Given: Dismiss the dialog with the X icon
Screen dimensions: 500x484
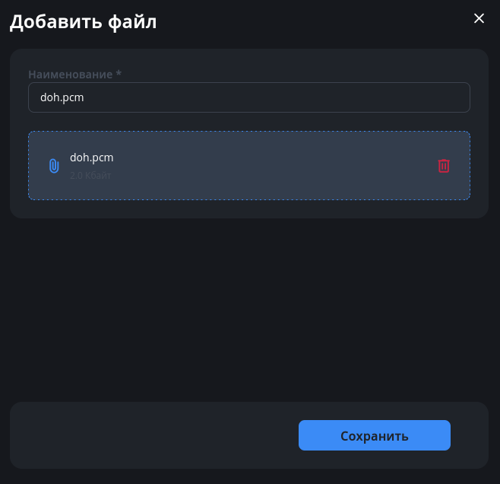Looking at the screenshot, I should (479, 18).
